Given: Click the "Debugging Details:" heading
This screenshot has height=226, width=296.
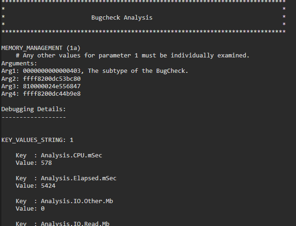Looking at the screenshot, I should [34, 109].
